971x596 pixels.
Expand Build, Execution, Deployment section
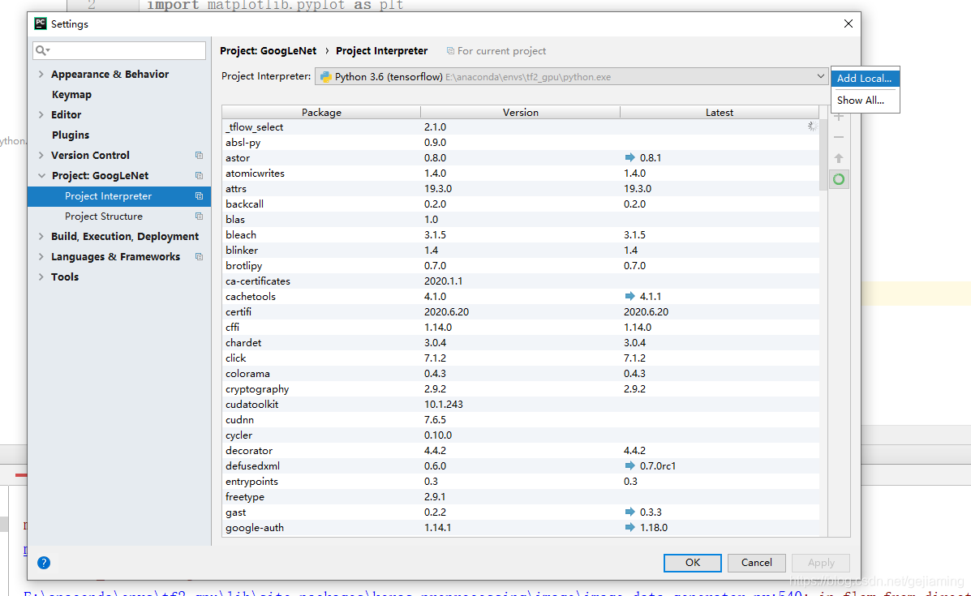pyautogui.click(x=41, y=237)
